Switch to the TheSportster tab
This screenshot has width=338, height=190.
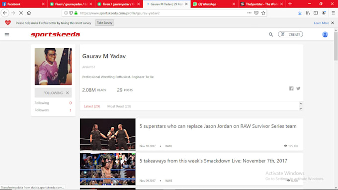[262, 4]
